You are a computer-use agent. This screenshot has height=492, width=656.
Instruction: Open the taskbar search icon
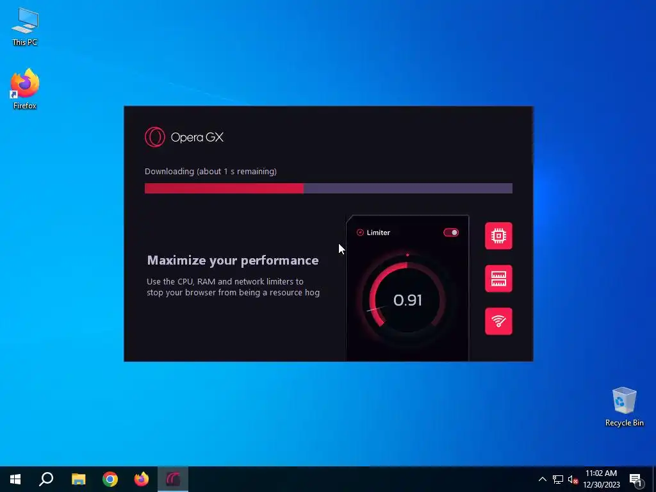(x=46, y=479)
